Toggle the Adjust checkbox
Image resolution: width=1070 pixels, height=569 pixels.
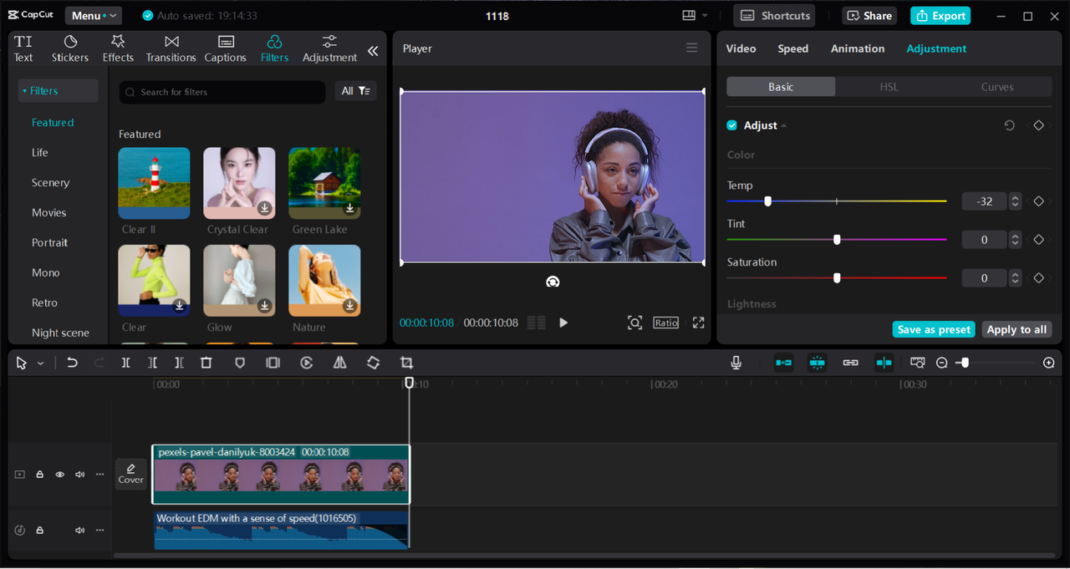(732, 125)
